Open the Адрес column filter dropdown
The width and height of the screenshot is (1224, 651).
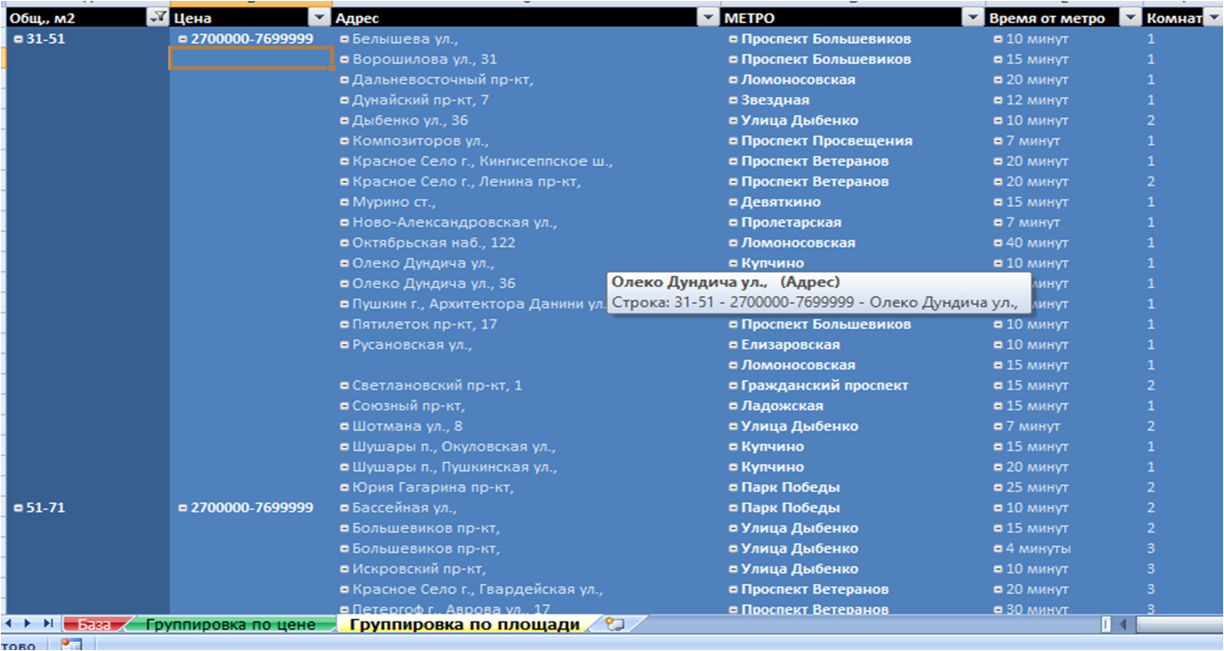(708, 18)
